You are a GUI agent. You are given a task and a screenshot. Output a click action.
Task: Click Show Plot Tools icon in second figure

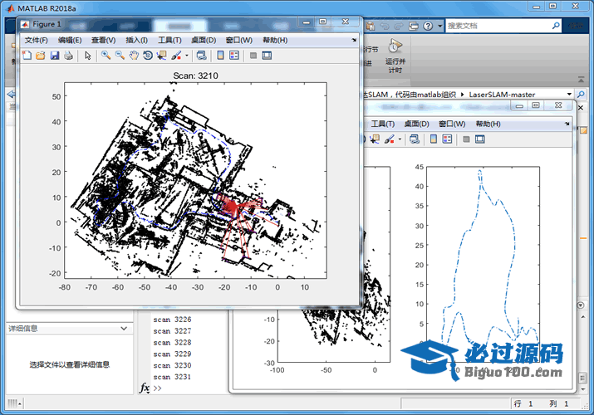pyautogui.click(x=479, y=139)
